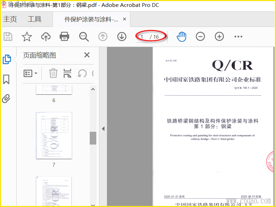276x207 pixels.
Task: Select the thumbnail below page 7
Action: tap(54, 191)
